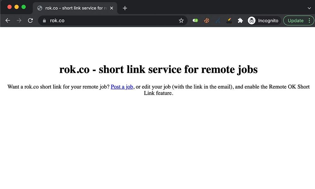Focus the address bar showing rok.co
This screenshot has width=315, height=189.
112,21
